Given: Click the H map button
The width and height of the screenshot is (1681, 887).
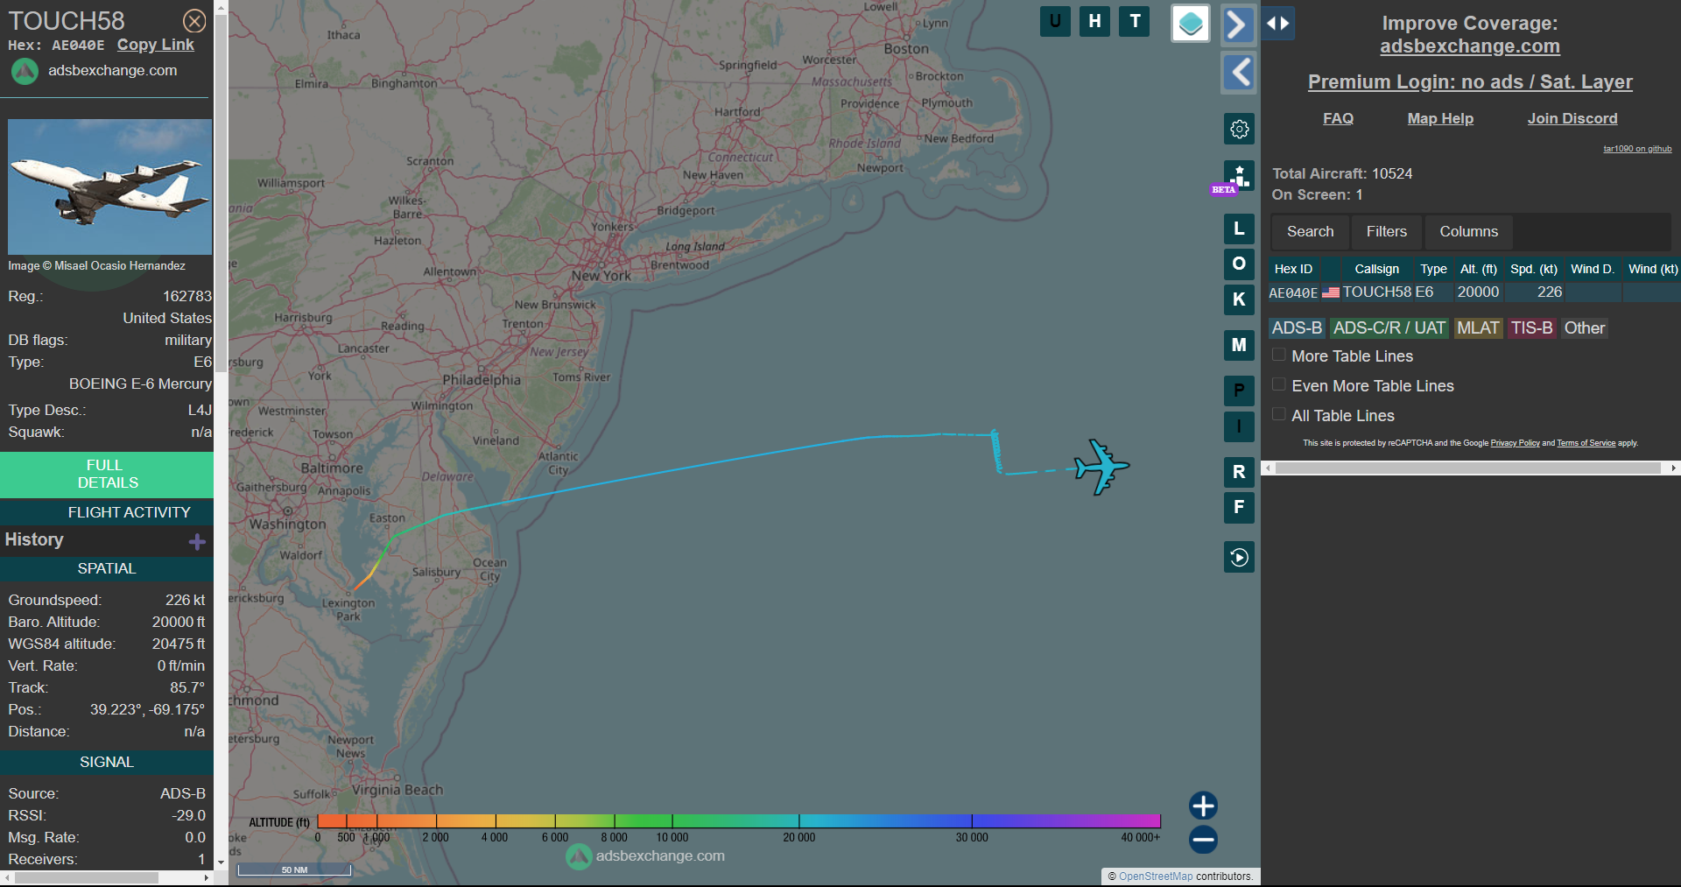Looking at the screenshot, I should pyautogui.click(x=1094, y=21).
